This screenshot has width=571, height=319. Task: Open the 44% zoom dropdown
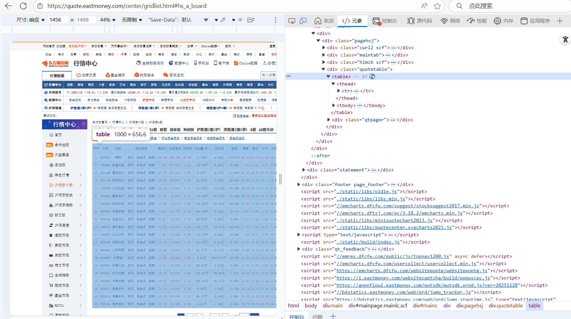click(x=108, y=20)
